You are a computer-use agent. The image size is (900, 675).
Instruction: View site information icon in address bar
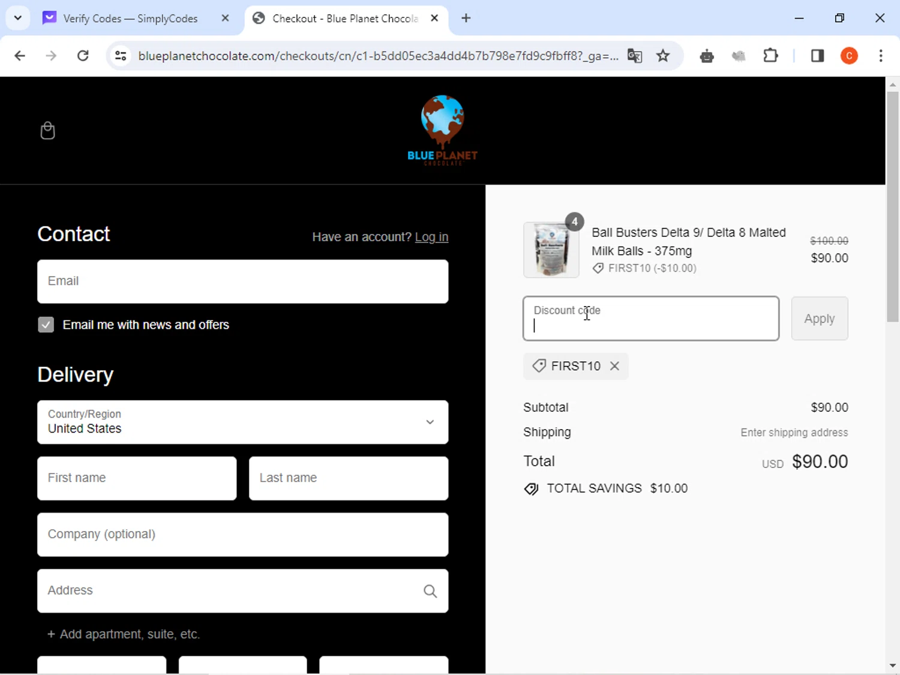tap(121, 56)
